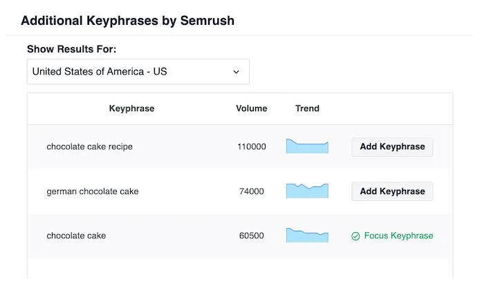
Task: Click the chocolate cake trend chart
Action: click(x=307, y=236)
